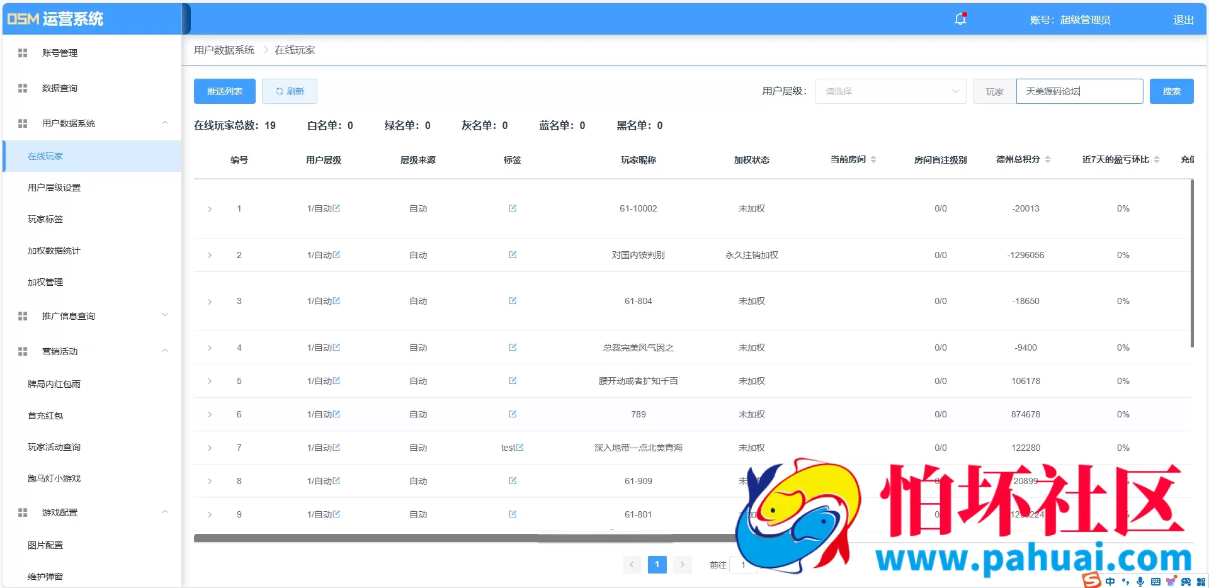Sort by 当前房间 column arrows

(873, 160)
